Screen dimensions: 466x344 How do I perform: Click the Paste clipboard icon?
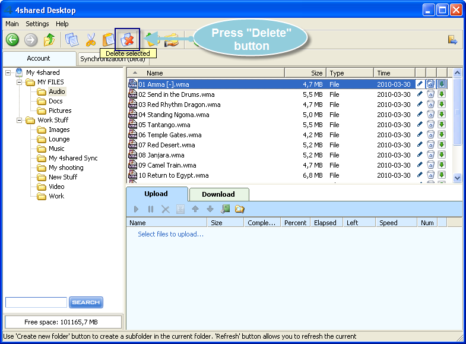coord(108,40)
